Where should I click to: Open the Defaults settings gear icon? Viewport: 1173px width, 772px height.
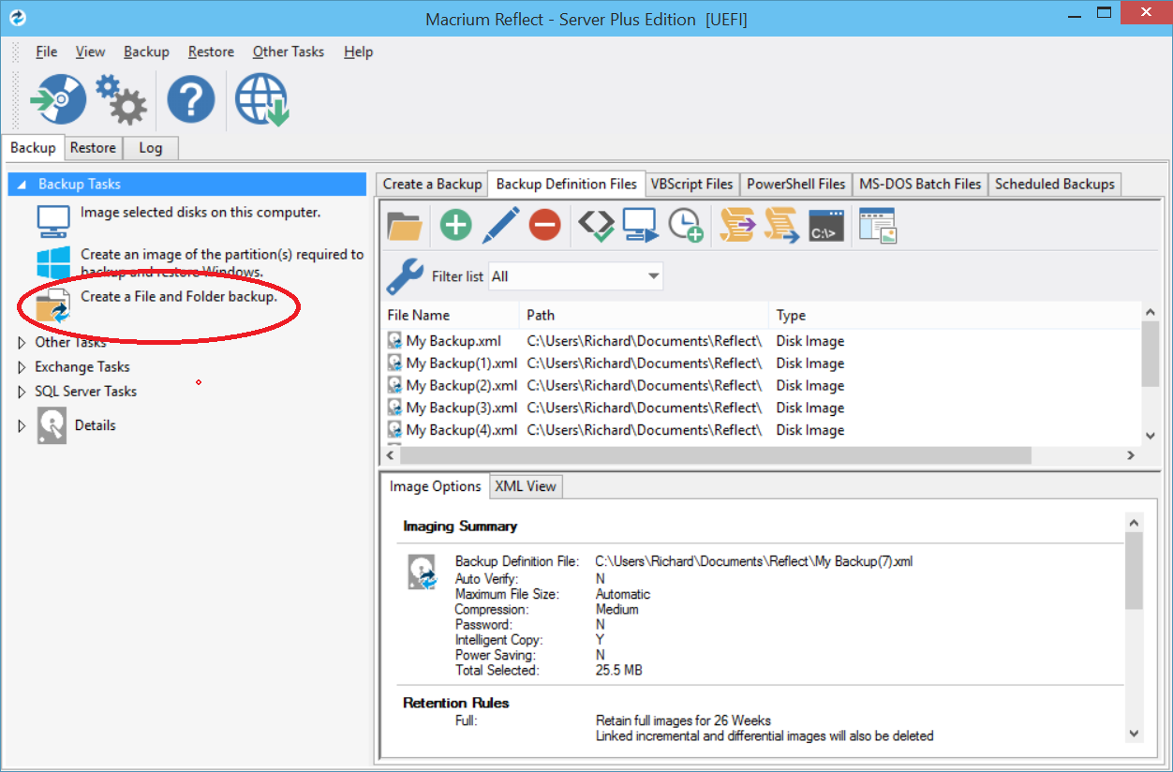point(121,98)
